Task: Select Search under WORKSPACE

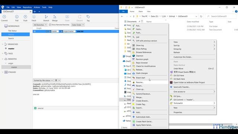Action: [11, 38]
